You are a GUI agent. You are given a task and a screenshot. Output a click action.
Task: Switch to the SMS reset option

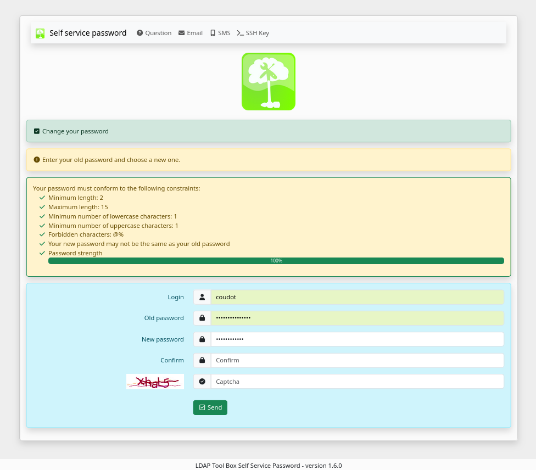220,33
